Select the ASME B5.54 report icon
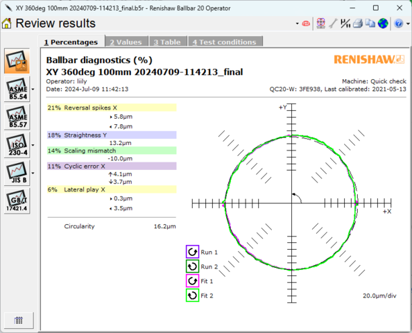The width and height of the screenshot is (412, 333). [x=17, y=89]
